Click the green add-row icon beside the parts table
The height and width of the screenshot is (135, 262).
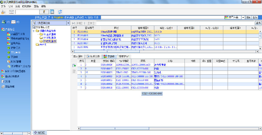click(74, 66)
